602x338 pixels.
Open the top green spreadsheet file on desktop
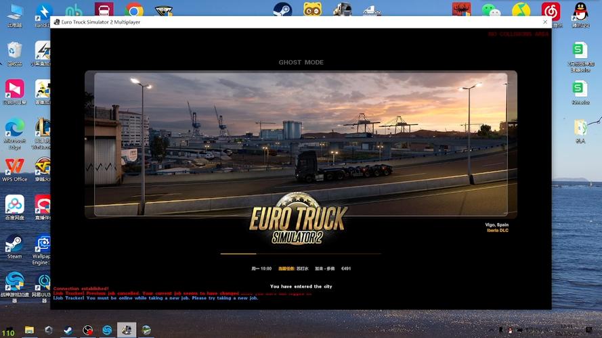click(x=580, y=57)
